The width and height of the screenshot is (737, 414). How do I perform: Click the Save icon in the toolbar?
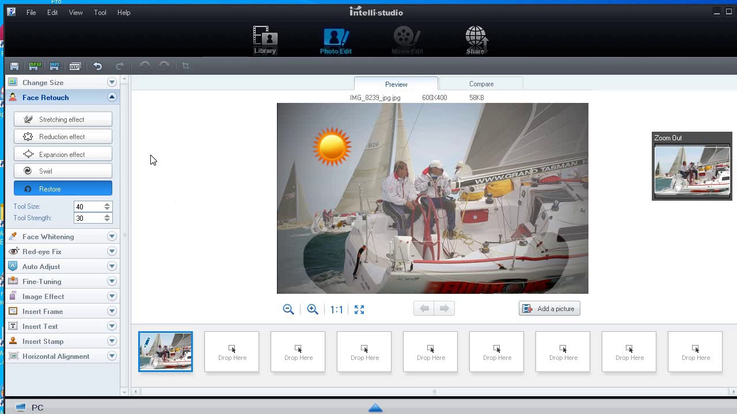click(14, 67)
